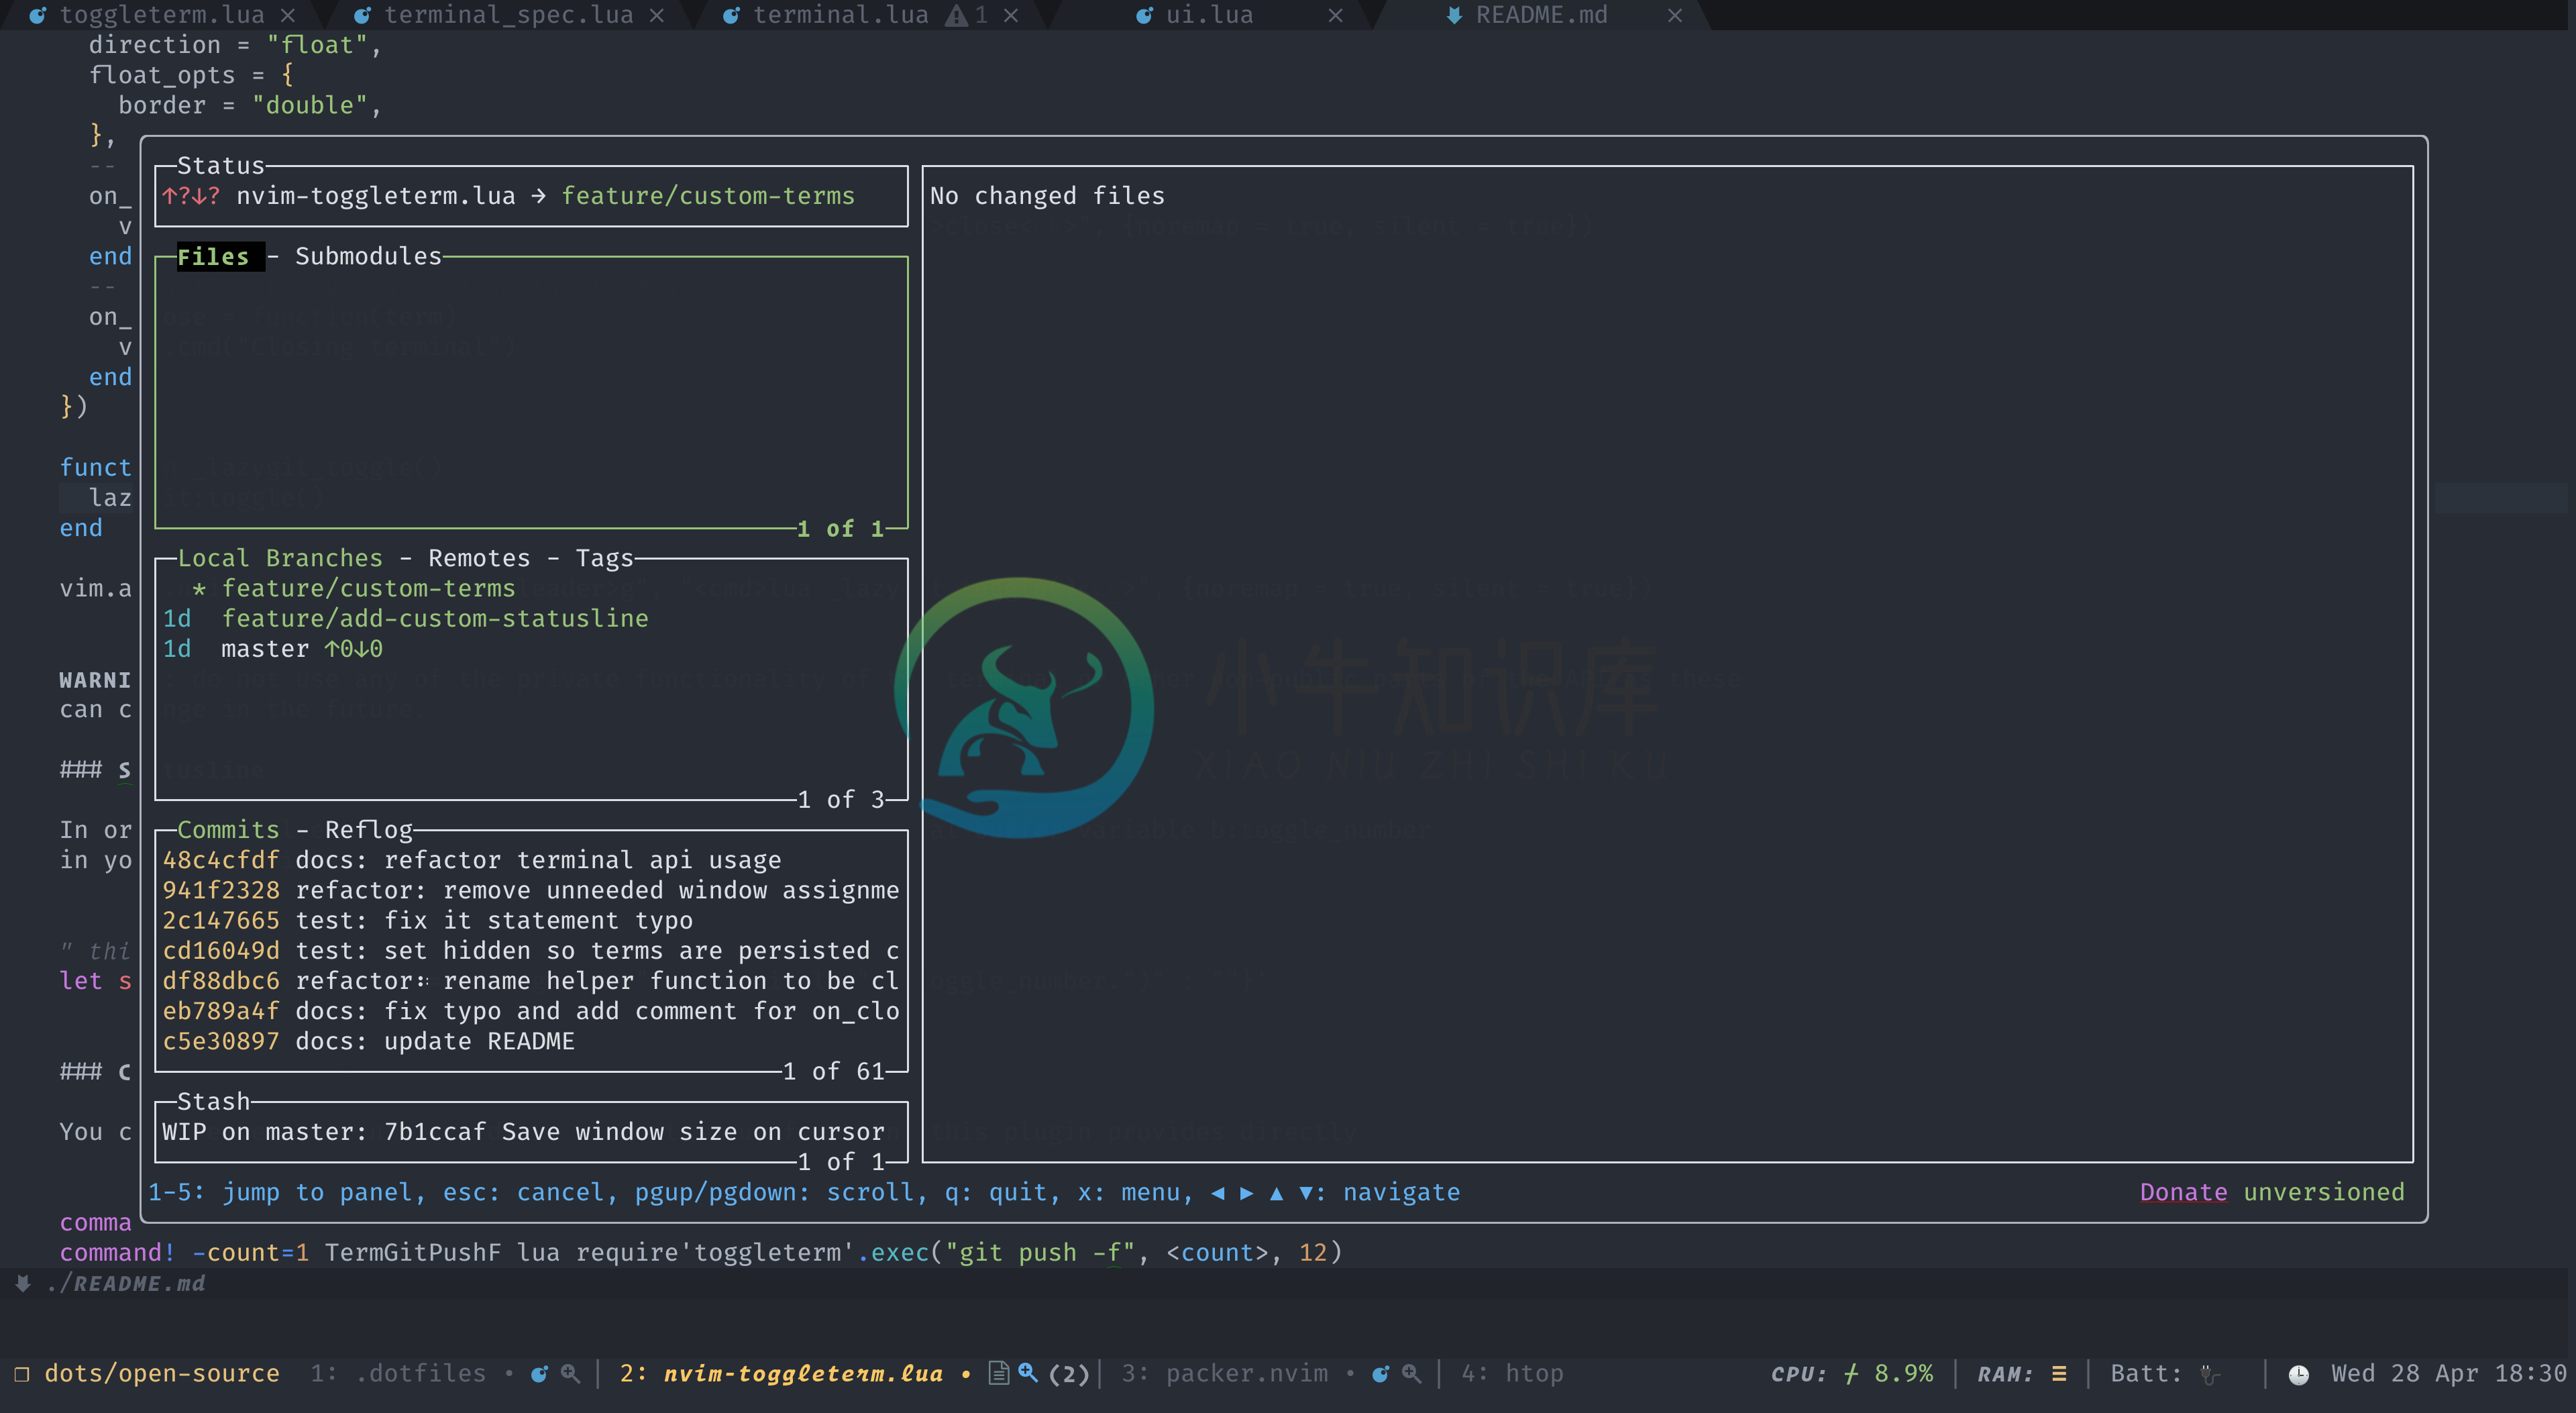Select the Local Branches tab
Image resolution: width=2576 pixels, height=1413 pixels.
click(x=280, y=558)
